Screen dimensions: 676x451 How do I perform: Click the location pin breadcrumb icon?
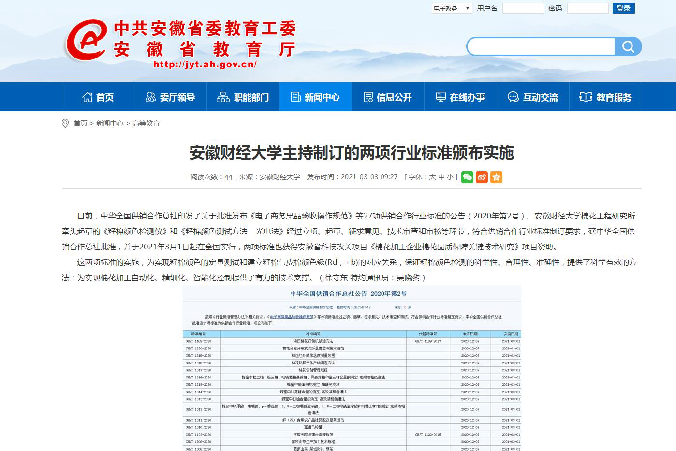pos(65,124)
